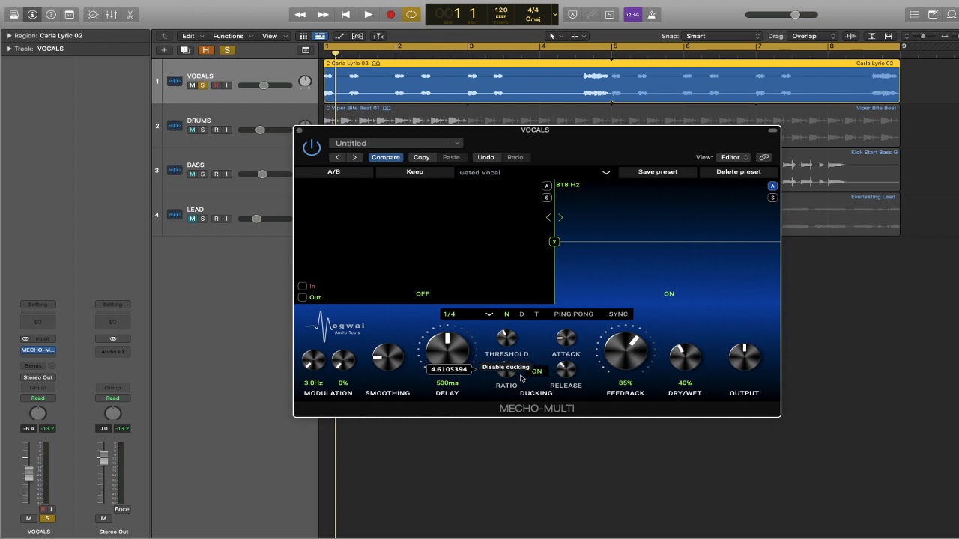
Task: Open the Untitled preset dropdown
Action: [396, 143]
